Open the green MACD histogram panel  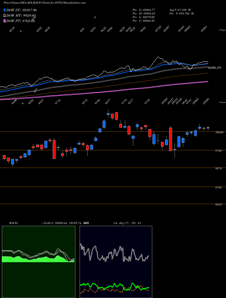(38, 262)
